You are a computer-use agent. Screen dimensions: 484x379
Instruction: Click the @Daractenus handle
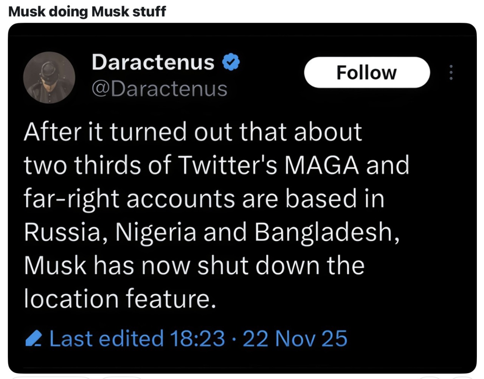coord(159,89)
